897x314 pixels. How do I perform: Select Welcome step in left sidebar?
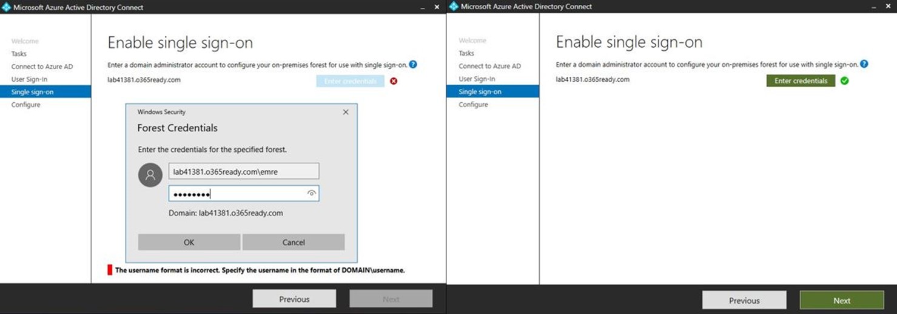pyautogui.click(x=25, y=41)
